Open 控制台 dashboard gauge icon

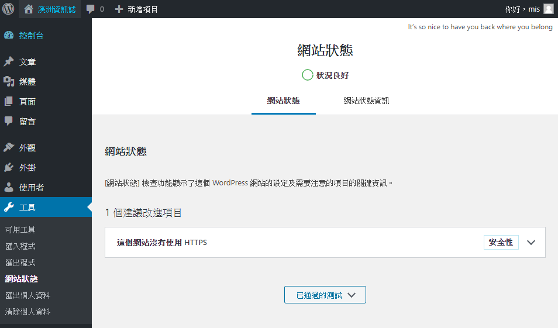tap(9, 36)
